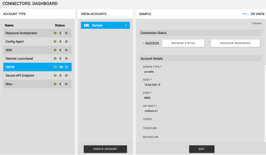Open the Sample VNFM account
The height and width of the screenshot is (155, 266).
(x=101, y=25)
